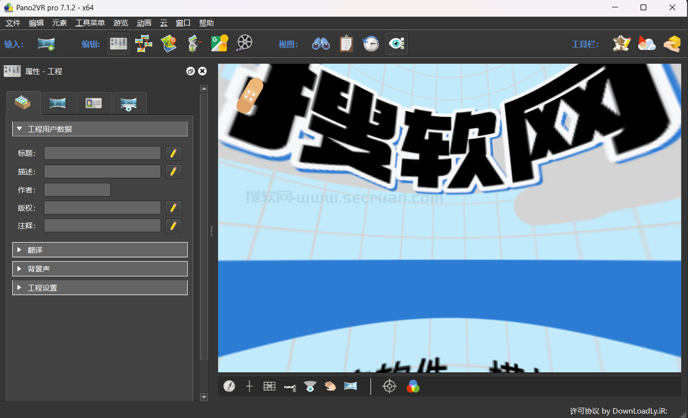The height and width of the screenshot is (418, 688).
Task: Open the 工具菜单 menu
Action: click(90, 23)
